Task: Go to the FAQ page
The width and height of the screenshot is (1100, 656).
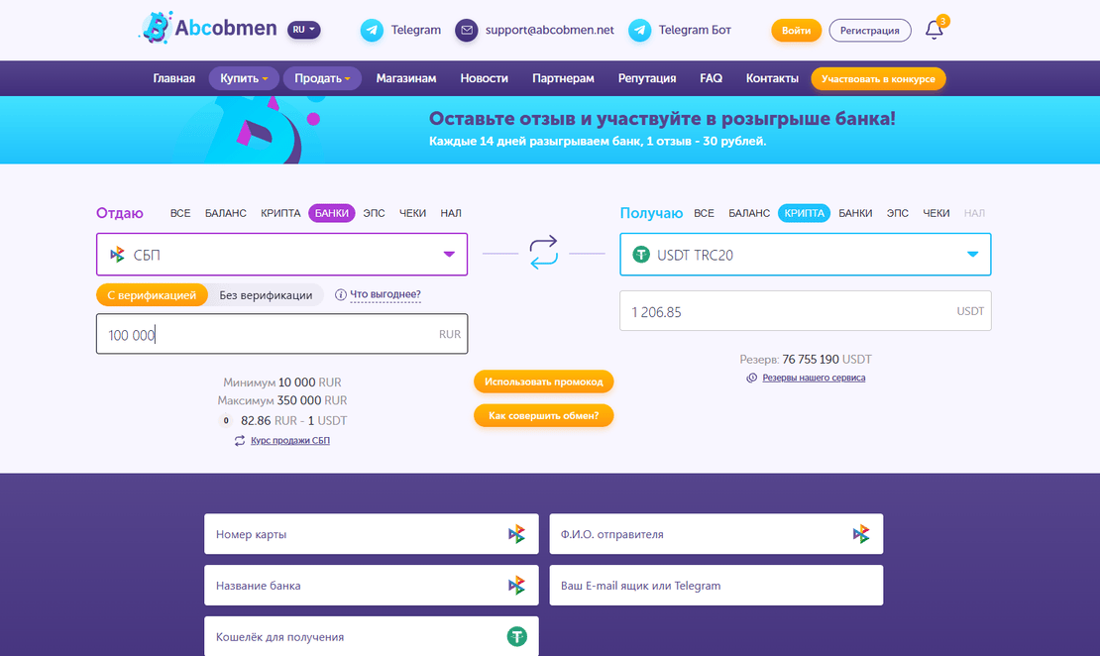Action: click(711, 78)
